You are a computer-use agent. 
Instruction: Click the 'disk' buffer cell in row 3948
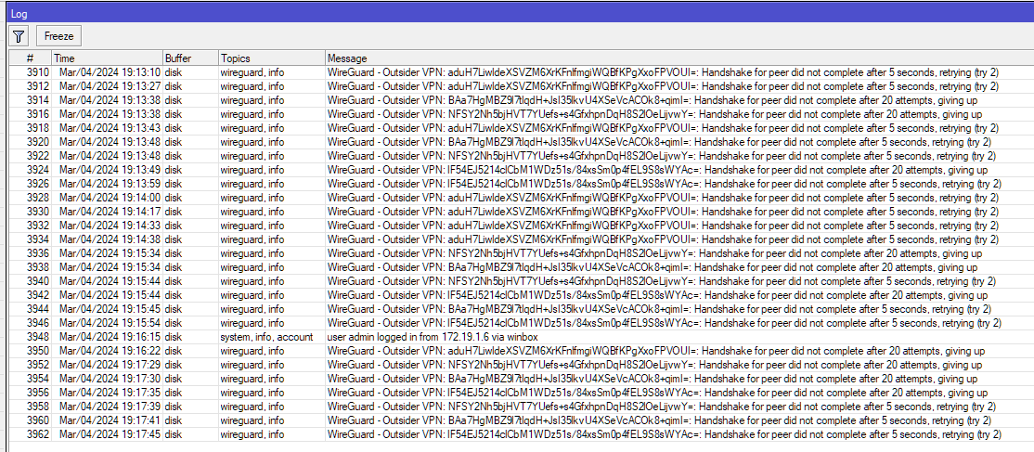click(x=173, y=337)
